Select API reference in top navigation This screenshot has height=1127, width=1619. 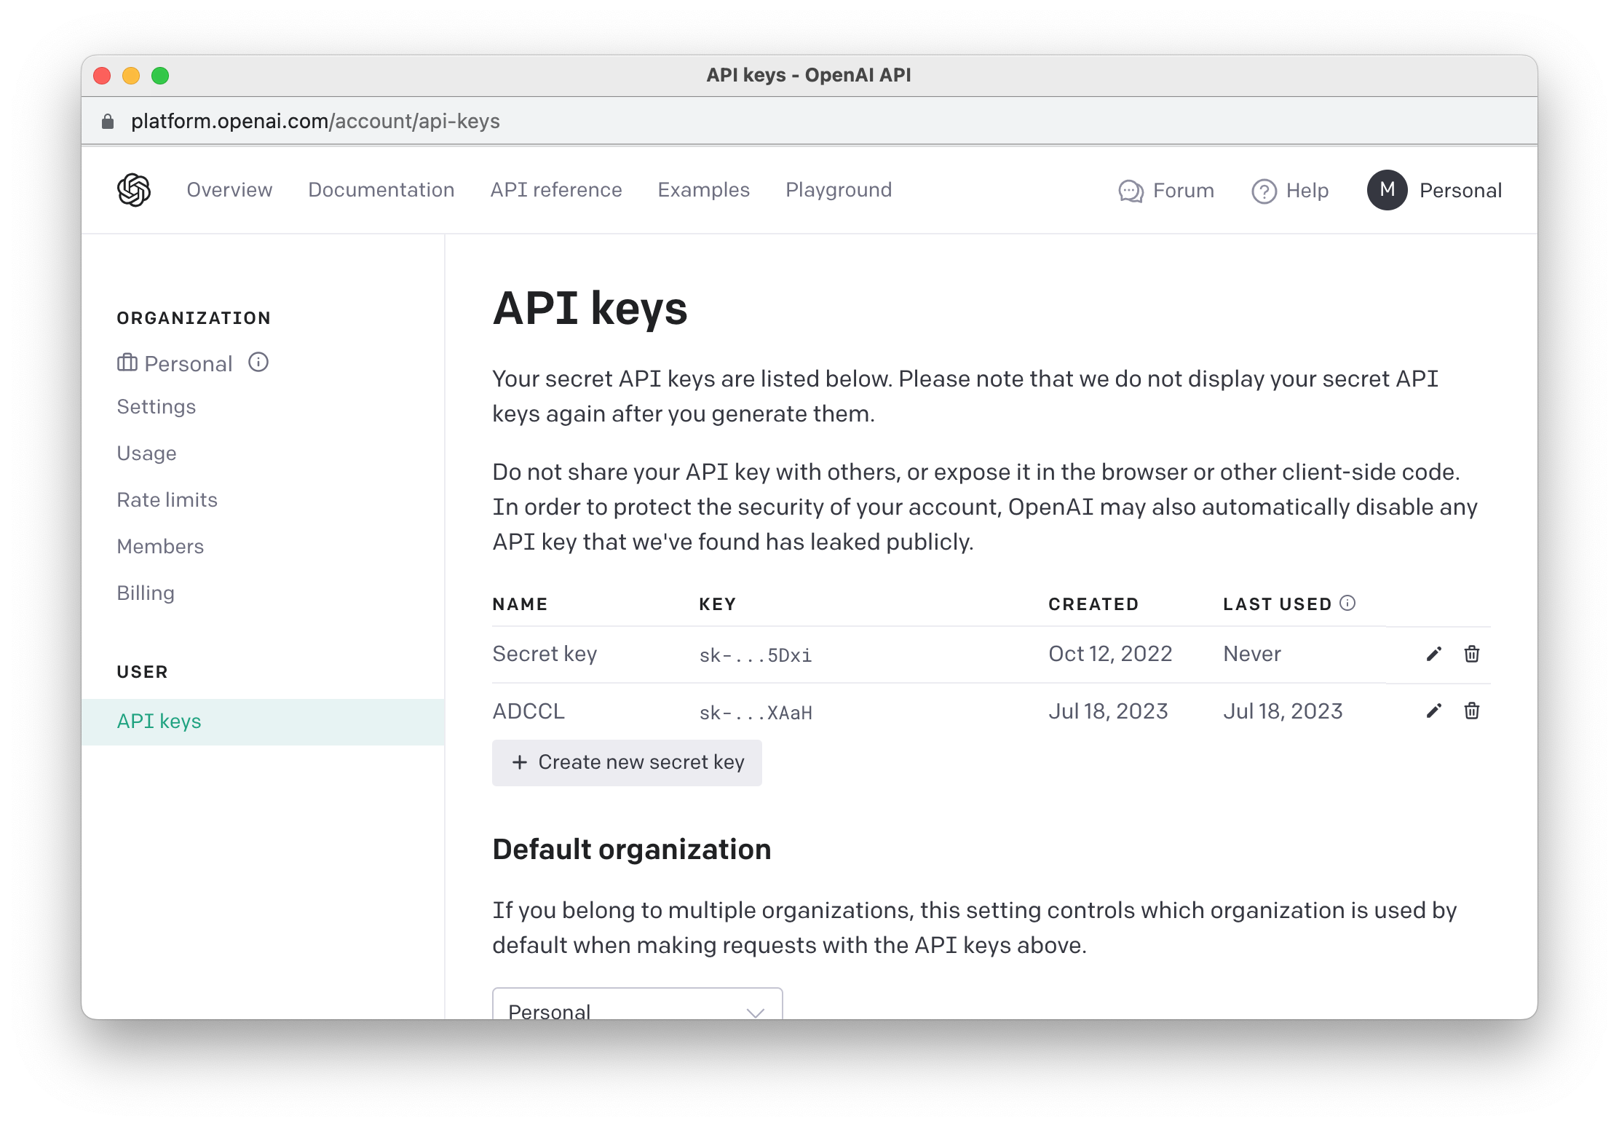tap(555, 190)
